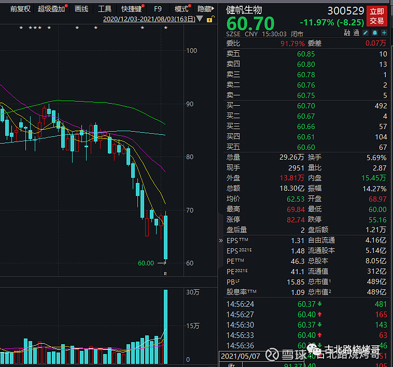Select the 14:56:27 trade tick row
The image size is (393, 367).
pyautogui.click(x=306, y=315)
